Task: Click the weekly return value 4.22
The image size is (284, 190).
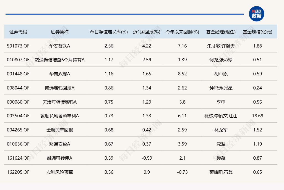Action: 147,46
